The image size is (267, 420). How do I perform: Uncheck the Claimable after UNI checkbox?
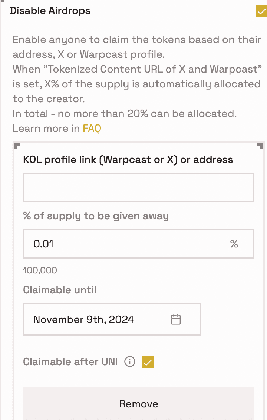148,362
